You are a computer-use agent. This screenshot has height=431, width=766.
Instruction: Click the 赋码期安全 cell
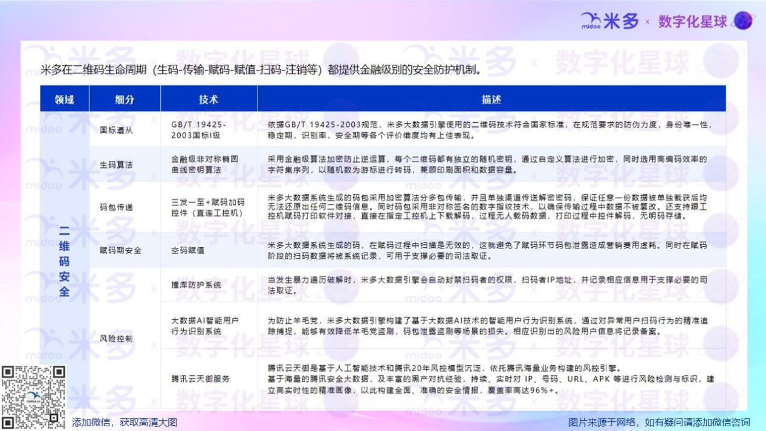click(125, 250)
